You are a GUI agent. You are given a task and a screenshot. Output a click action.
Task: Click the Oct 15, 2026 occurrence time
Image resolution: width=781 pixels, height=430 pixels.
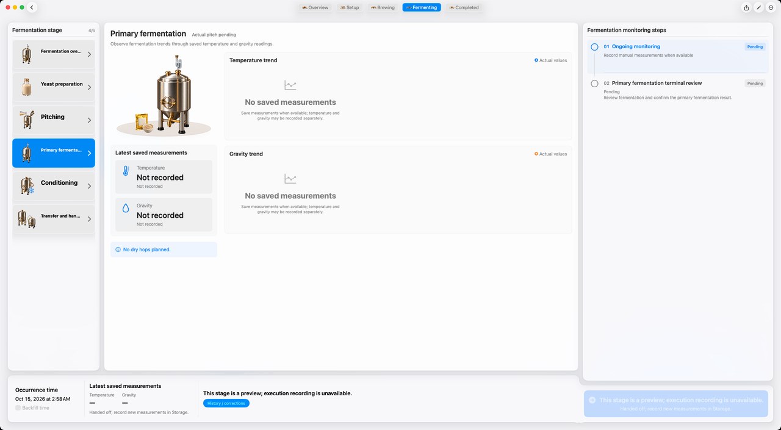click(43, 399)
